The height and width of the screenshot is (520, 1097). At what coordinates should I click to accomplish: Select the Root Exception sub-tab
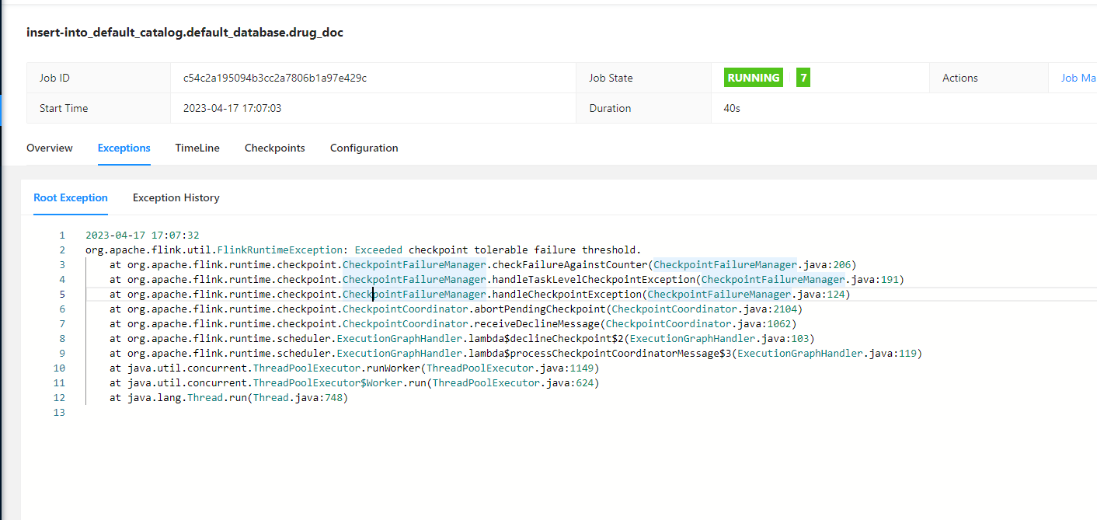click(x=71, y=197)
